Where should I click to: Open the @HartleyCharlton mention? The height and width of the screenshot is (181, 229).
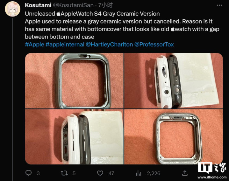click(109, 44)
